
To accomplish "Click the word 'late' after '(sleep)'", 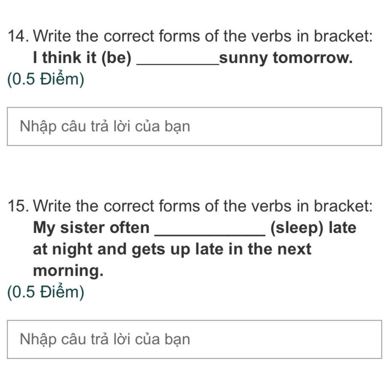I will click(x=342, y=228).
